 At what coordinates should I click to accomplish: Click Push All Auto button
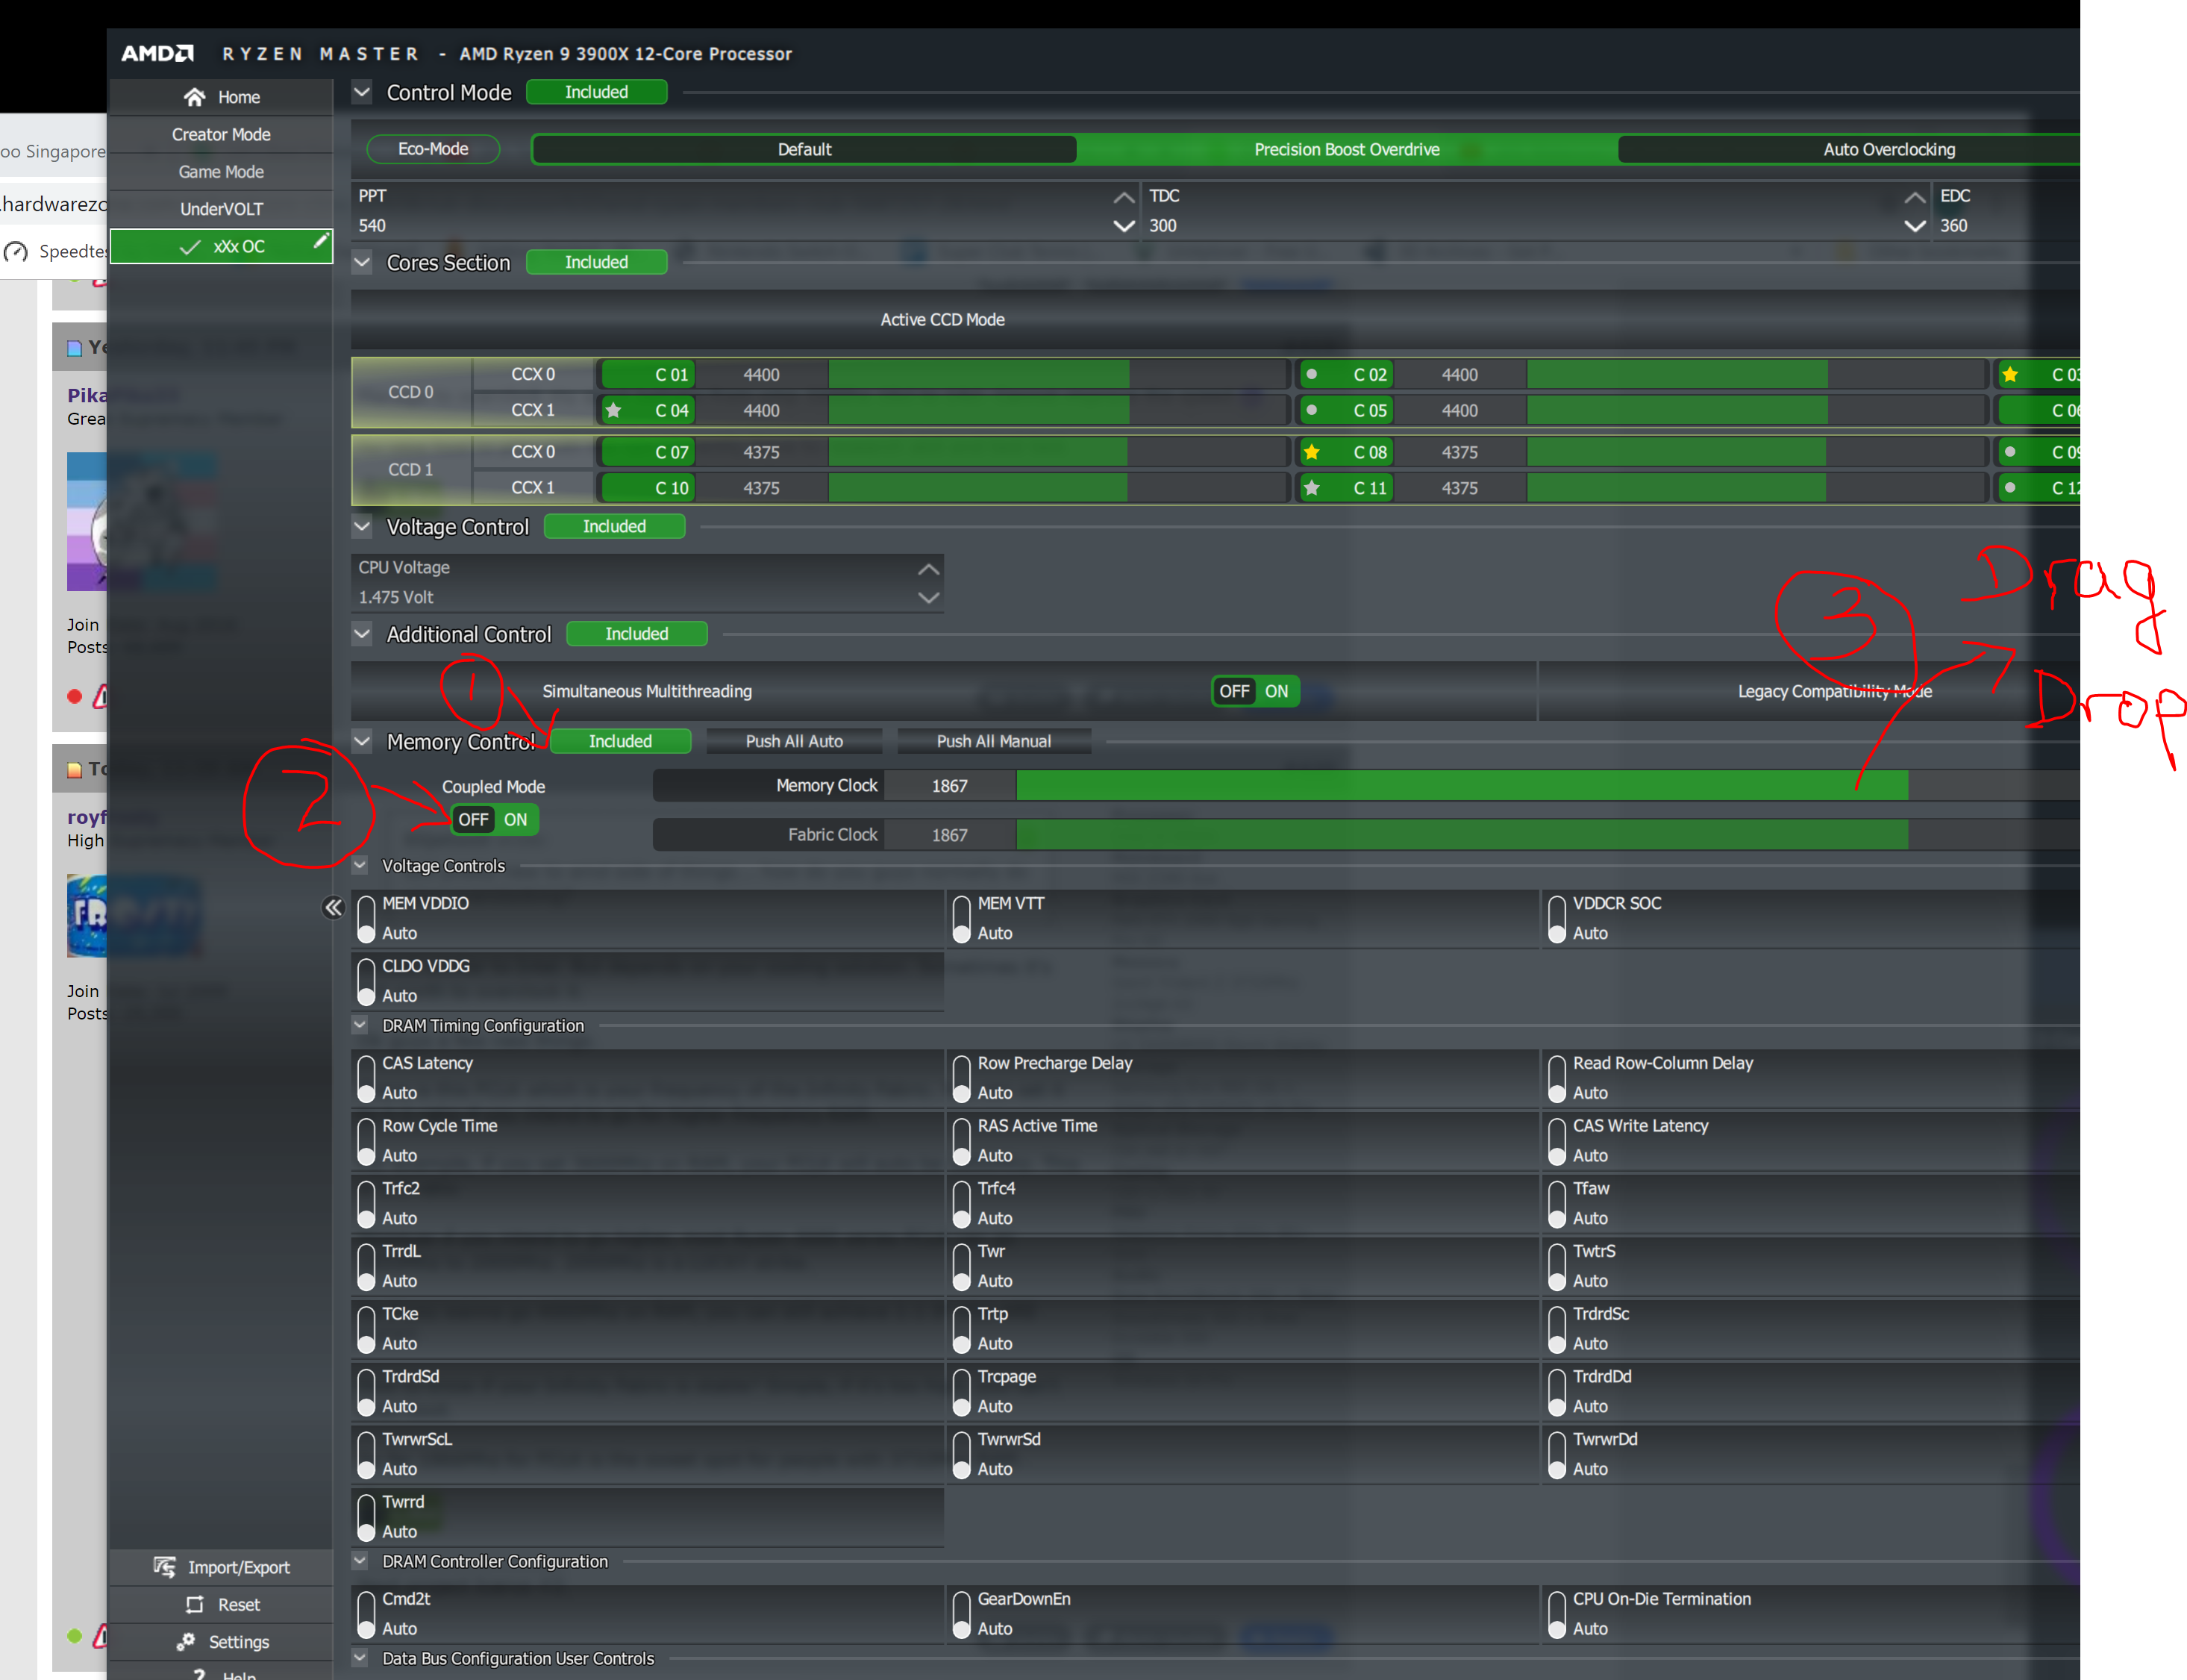[794, 741]
